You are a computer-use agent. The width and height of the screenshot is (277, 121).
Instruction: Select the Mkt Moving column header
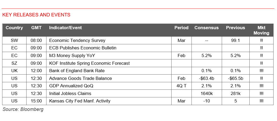(x=261, y=30)
